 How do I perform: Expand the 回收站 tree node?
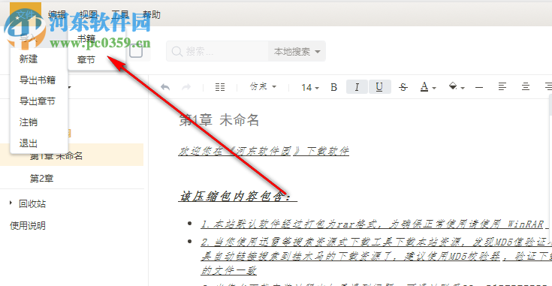[11, 203]
